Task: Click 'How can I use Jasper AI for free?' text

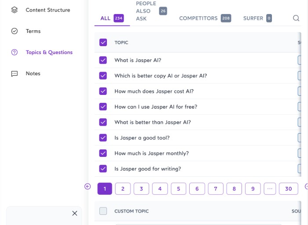Action: pos(156,107)
